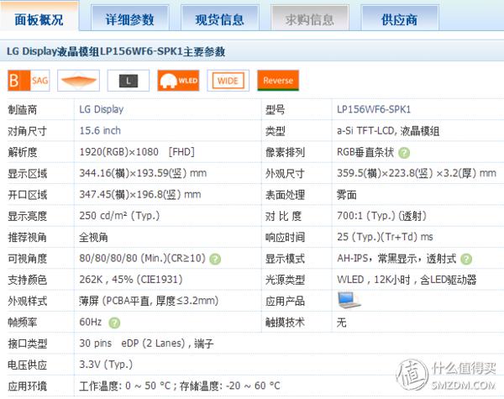This screenshot has width=504, height=399.
Task: Select brightness value 250 cd/m² (Typ.)
Action: tap(119, 215)
